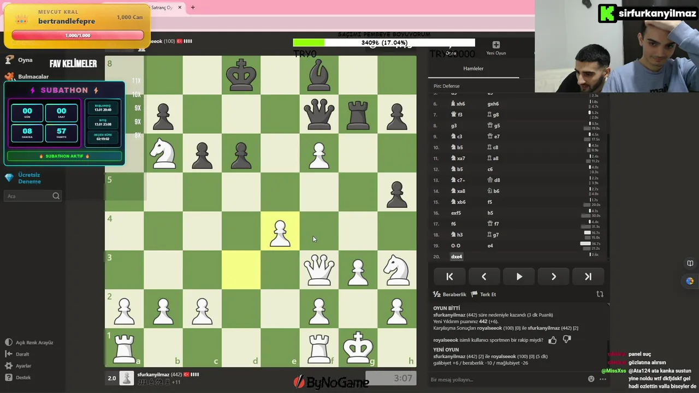Switch to the Hamleler tab
Viewport: 699px width, 393px height.
[x=473, y=69]
